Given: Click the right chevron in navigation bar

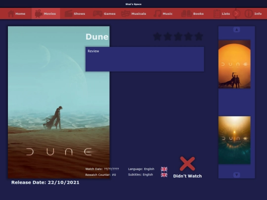Looking at the screenshot, I should (x=236, y=14).
